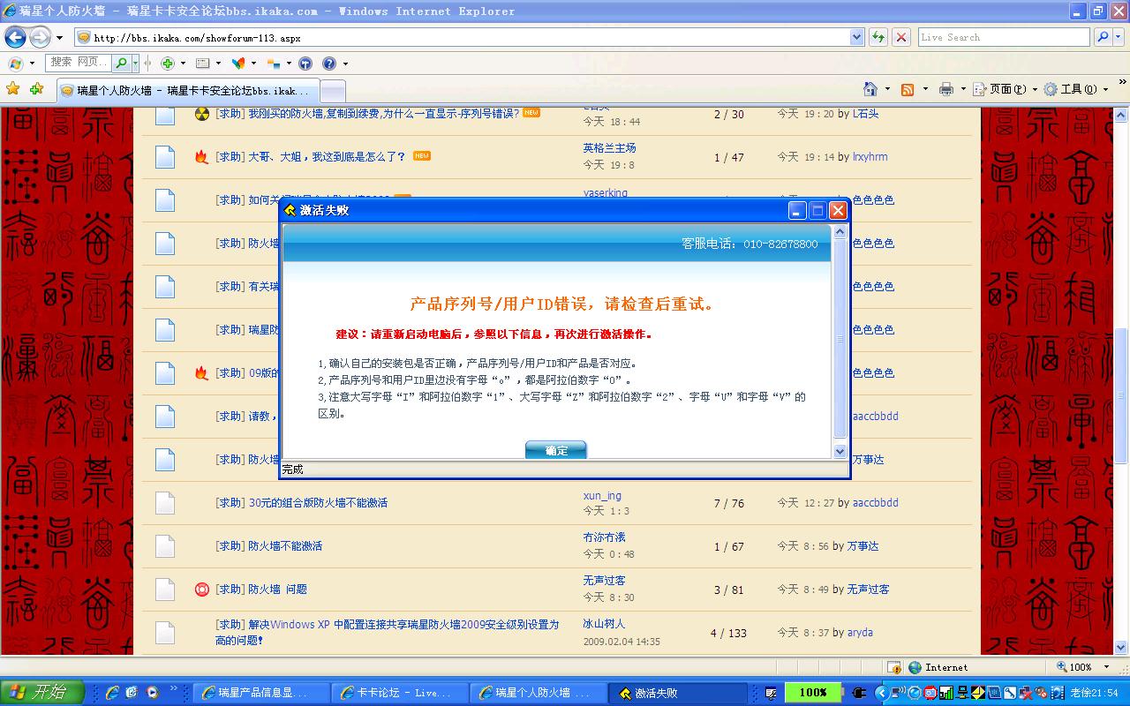This screenshot has height=706, width=1130.
Task: Click the Home icon in the command bar
Action: (x=870, y=89)
